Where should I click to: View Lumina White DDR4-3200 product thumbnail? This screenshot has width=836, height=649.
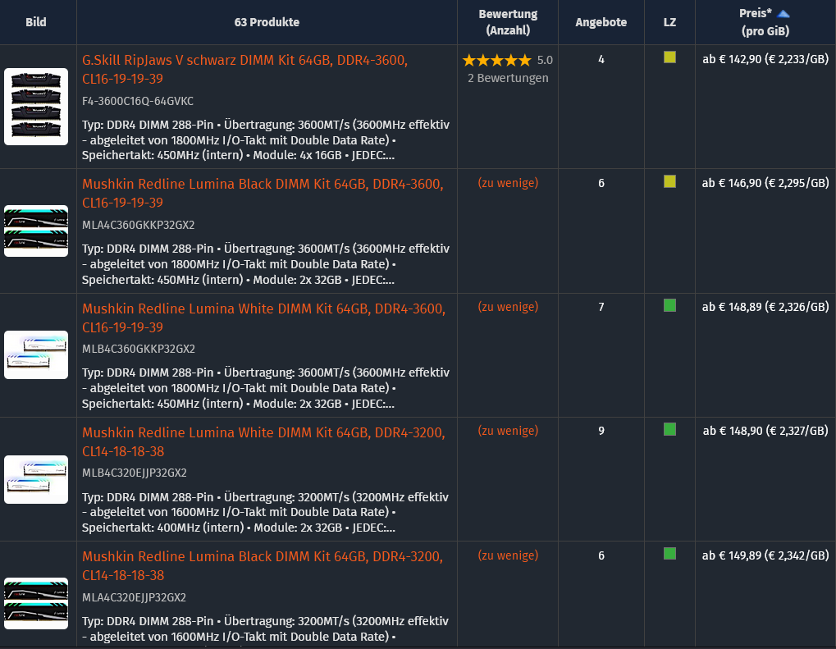tap(36, 479)
